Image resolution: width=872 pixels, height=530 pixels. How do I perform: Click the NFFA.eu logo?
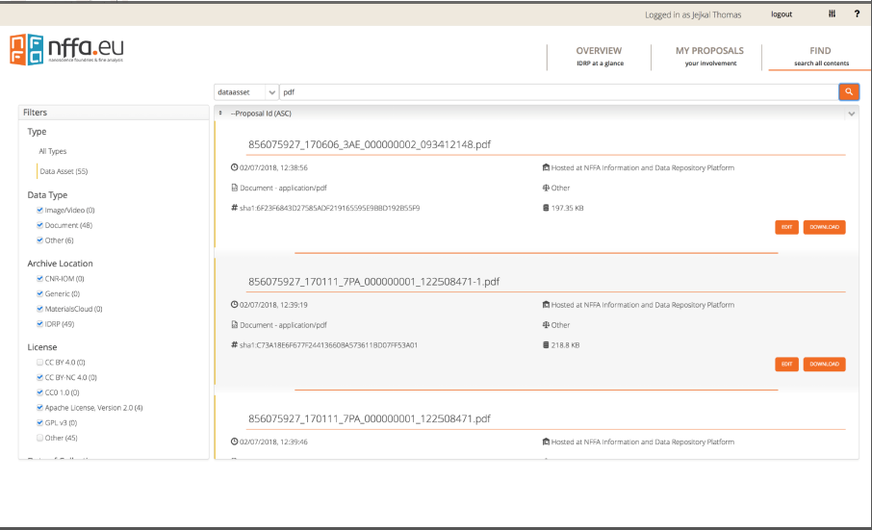coord(66,49)
